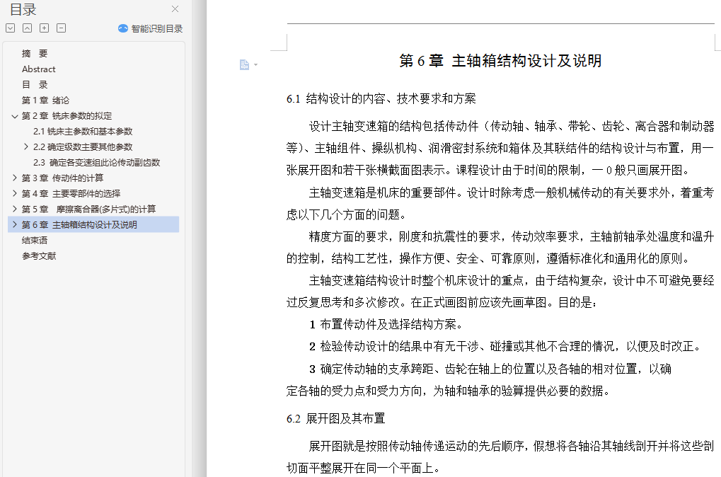721x477 pixels.
Task: Click heading 6.2 展开图及其布置
Action: 335,418
